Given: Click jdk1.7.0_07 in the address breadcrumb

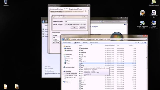Looking at the screenshot, I should point(103,39).
